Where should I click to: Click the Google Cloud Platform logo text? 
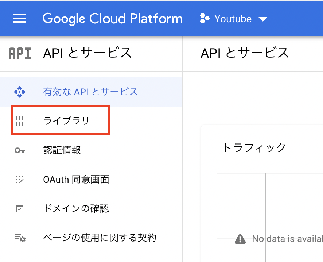point(113,19)
